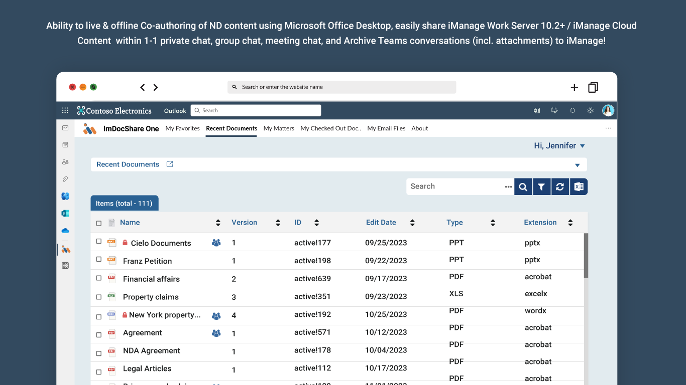Open a new browser tab with plus

[575, 87]
